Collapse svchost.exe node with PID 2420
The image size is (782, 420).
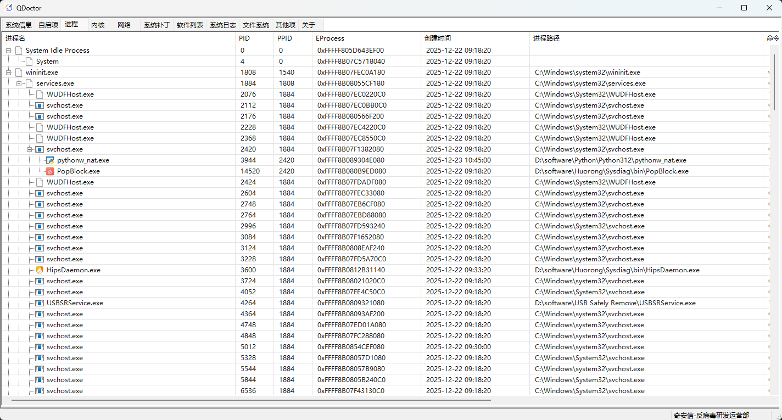tap(30, 149)
